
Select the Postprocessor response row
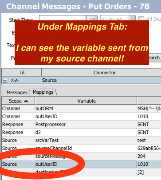[82, 124]
